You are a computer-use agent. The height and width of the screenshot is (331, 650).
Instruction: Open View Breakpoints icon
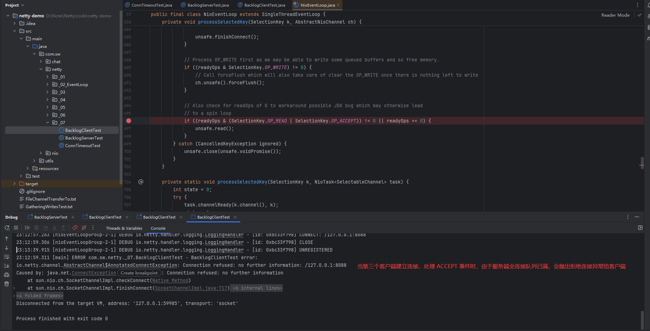75,228
